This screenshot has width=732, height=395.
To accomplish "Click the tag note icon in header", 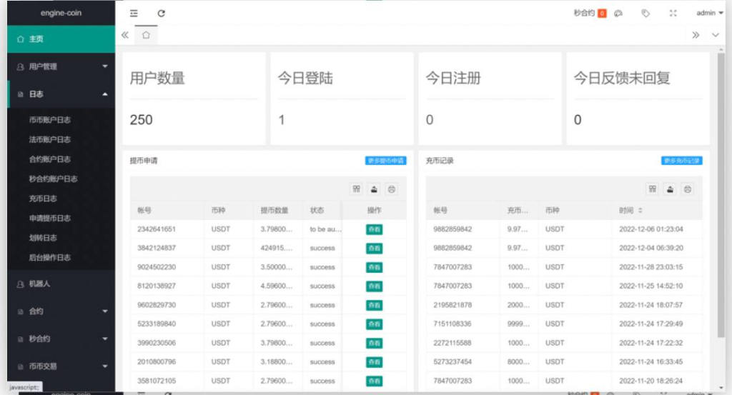I will click(x=646, y=14).
